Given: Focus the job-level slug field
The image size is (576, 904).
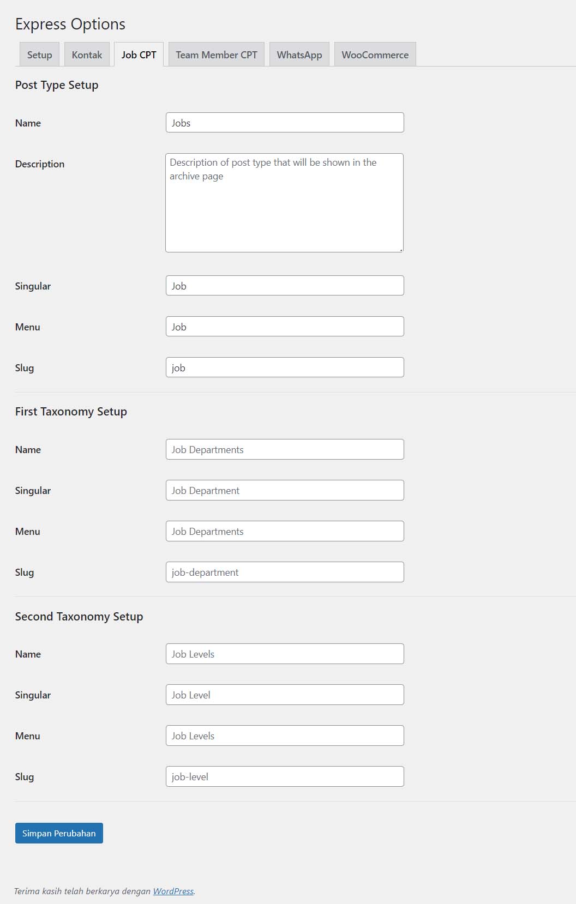Looking at the screenshot, I should click(285, 776).
